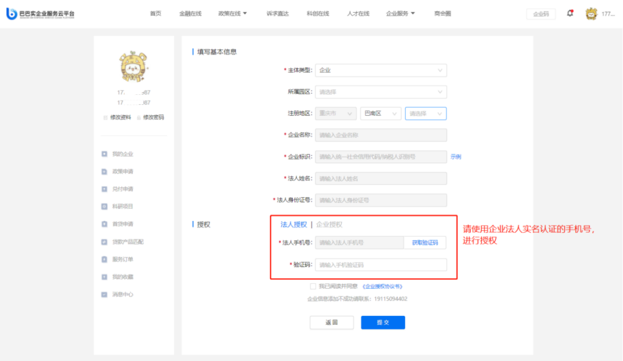Open 科研项目 in the sidebar
The image size is (623, 361).
click(122, 207)
